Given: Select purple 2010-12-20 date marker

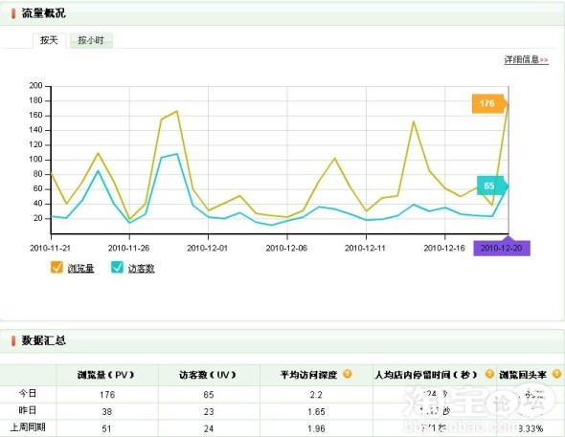Looking at the screenshot, I should pyautogui.click(x=502, y=248).
